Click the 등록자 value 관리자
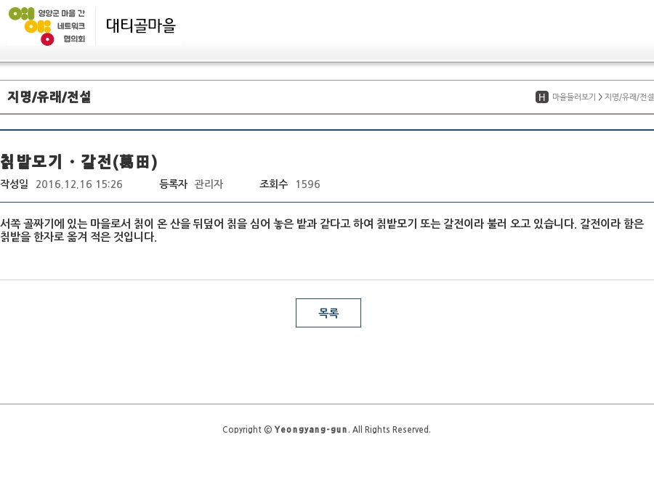This screenshot has width=654, height=477. point(209,184)
